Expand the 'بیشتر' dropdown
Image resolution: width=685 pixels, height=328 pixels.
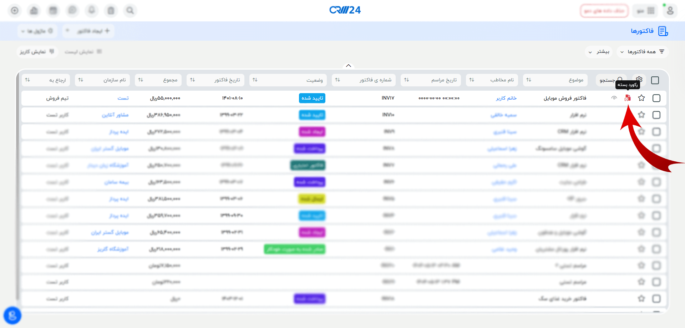(x=599, y=52)
